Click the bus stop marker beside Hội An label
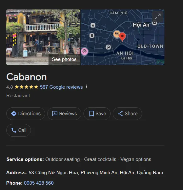Screen dimensions: 183x190 coord(154,23)
